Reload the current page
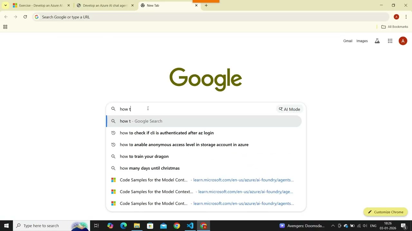This screenshot has width=412, height=231. pyautogui.click(x=25, y=17)
